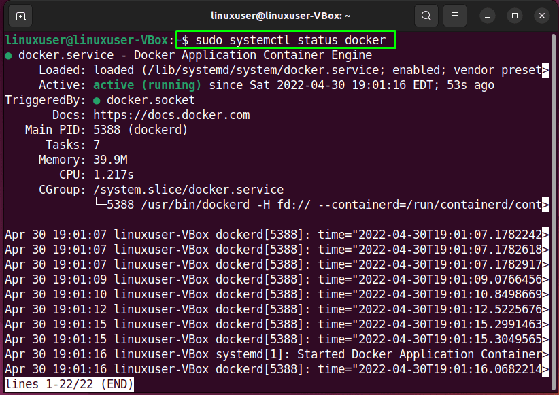Image resolution: width=559 pixels, height=395 pixels.
Task: Click the green status dot beside docker.service
Action: pos(9,56)
